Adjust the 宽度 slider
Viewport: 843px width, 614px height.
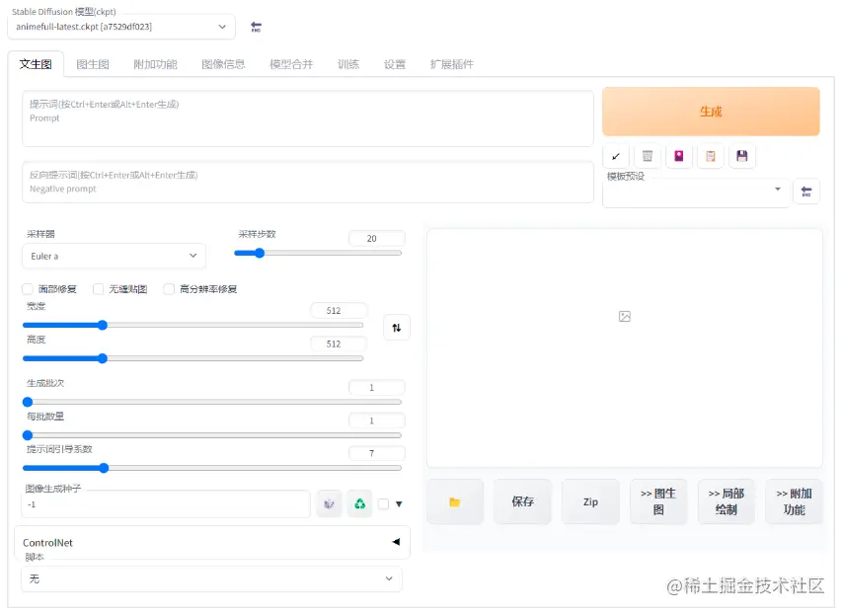(193, 326)
